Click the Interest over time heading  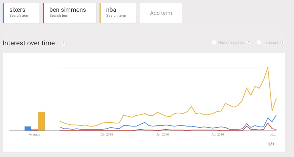pyautogui.click(x=29, y=43)
